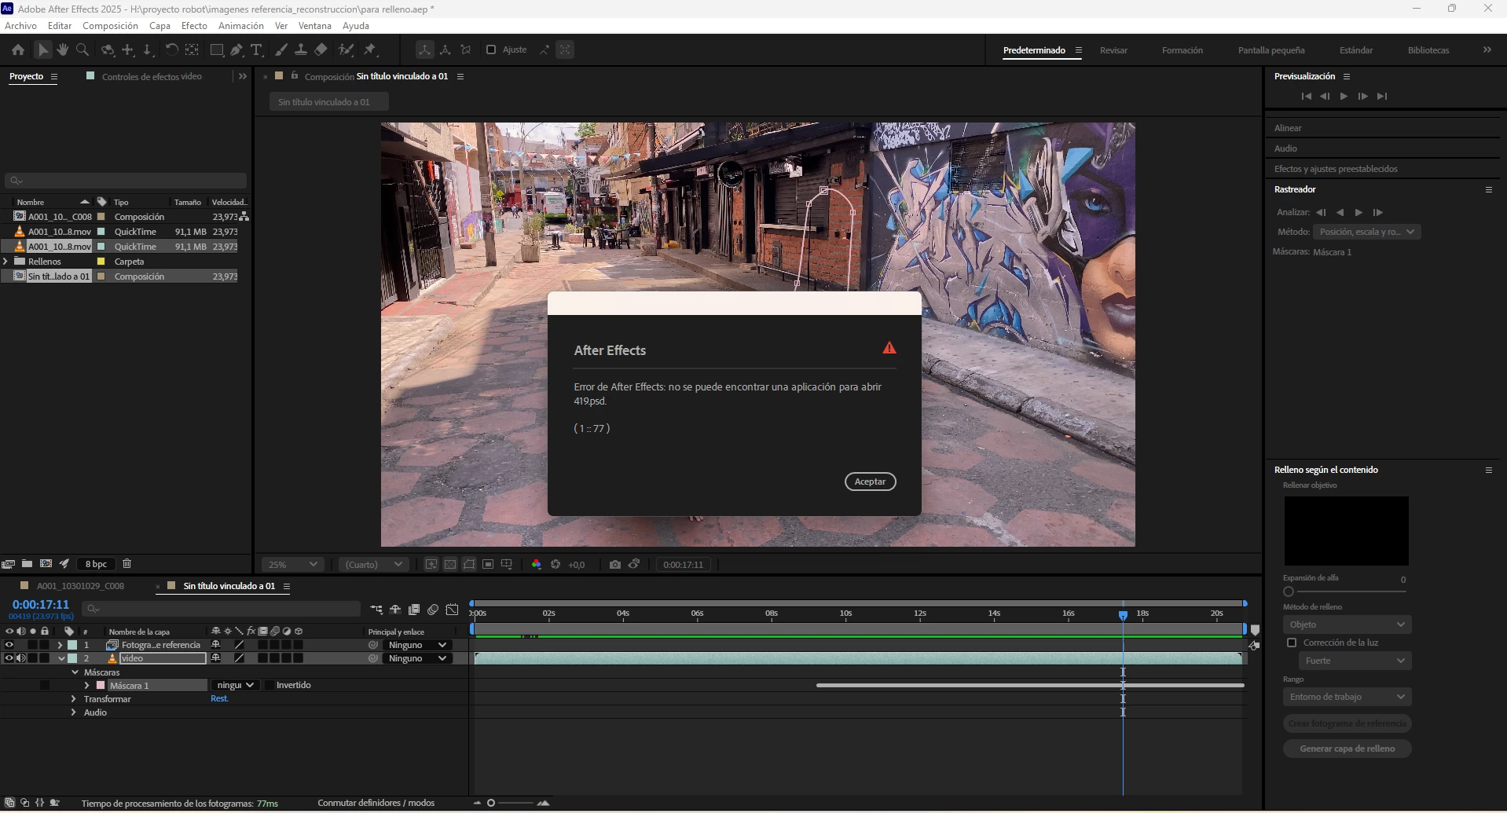
Task: Click the reset exposure aperture icon
Action: (555, 564)
